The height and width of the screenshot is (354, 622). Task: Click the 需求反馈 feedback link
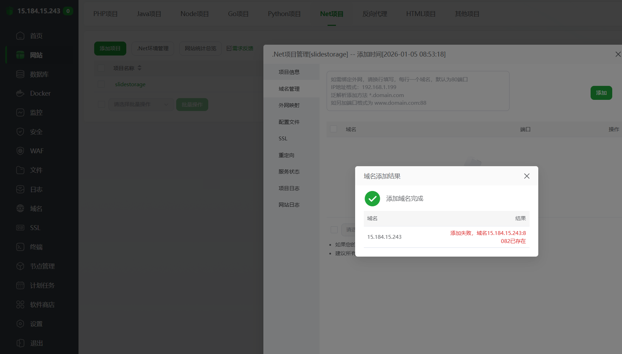240,49
